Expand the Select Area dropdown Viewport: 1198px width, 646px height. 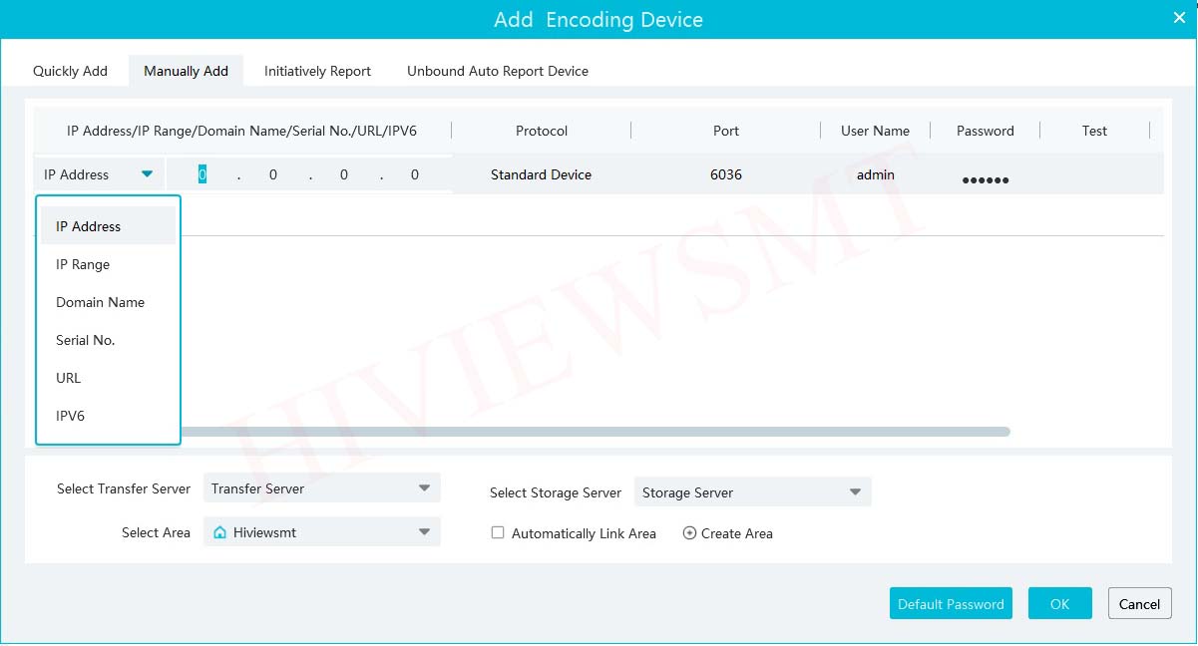424,532
